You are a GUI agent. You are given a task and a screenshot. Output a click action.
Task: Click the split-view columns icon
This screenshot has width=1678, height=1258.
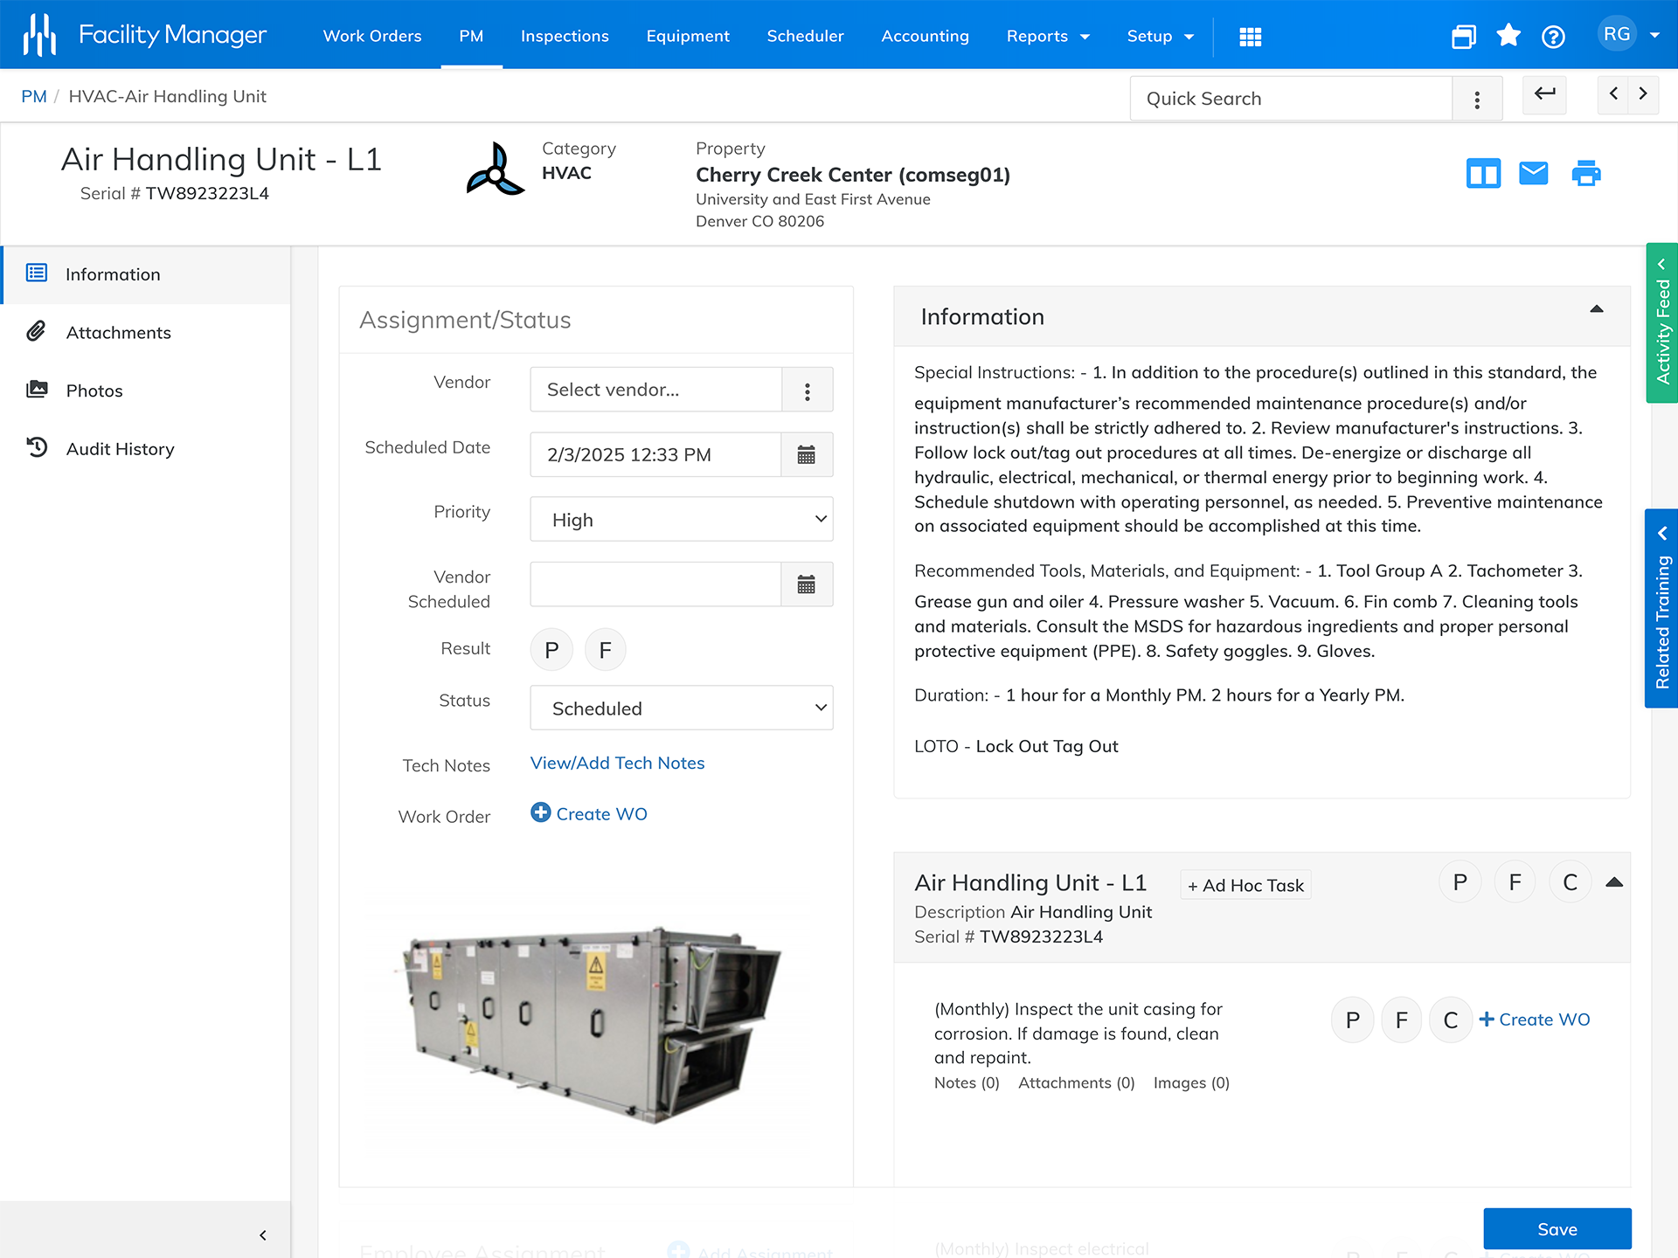(1483, 173)
